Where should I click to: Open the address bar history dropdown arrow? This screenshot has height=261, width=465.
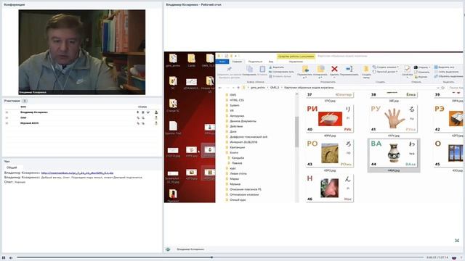pos(437,88)
